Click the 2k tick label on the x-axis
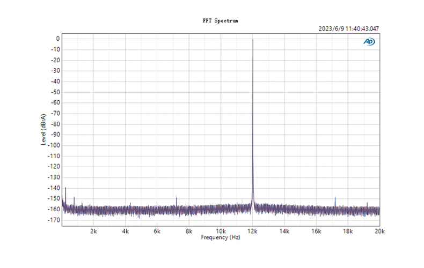 93,232
